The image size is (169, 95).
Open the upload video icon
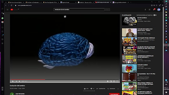(145, 9)
